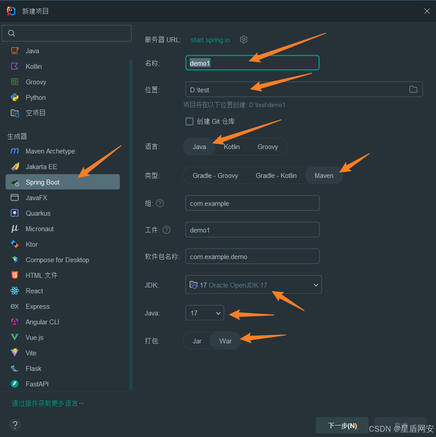Screen dimensions: 436x437
Task: Click the 名称 name field with demo1
Action: 252,63
